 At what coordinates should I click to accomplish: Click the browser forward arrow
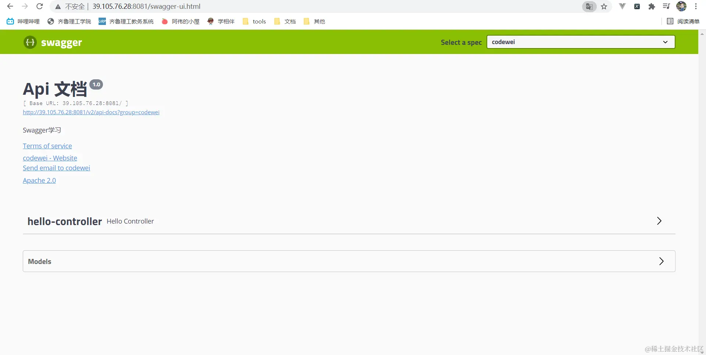[x=25, y=6]
